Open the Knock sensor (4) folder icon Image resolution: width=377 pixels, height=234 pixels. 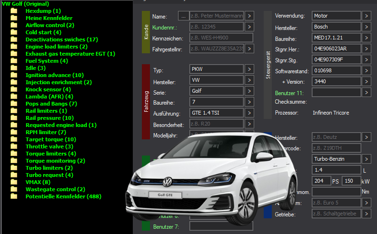pos(14,89)
